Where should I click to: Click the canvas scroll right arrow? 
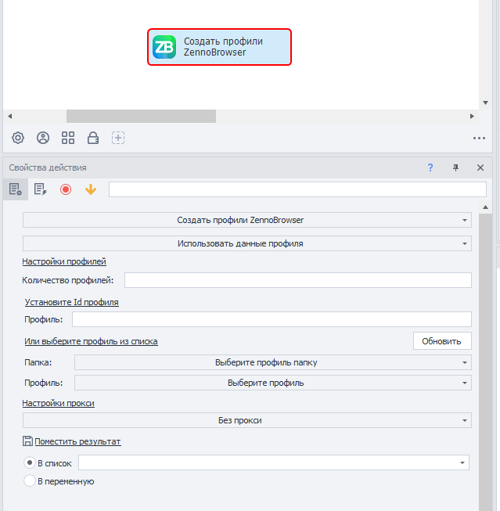(472, 116)
